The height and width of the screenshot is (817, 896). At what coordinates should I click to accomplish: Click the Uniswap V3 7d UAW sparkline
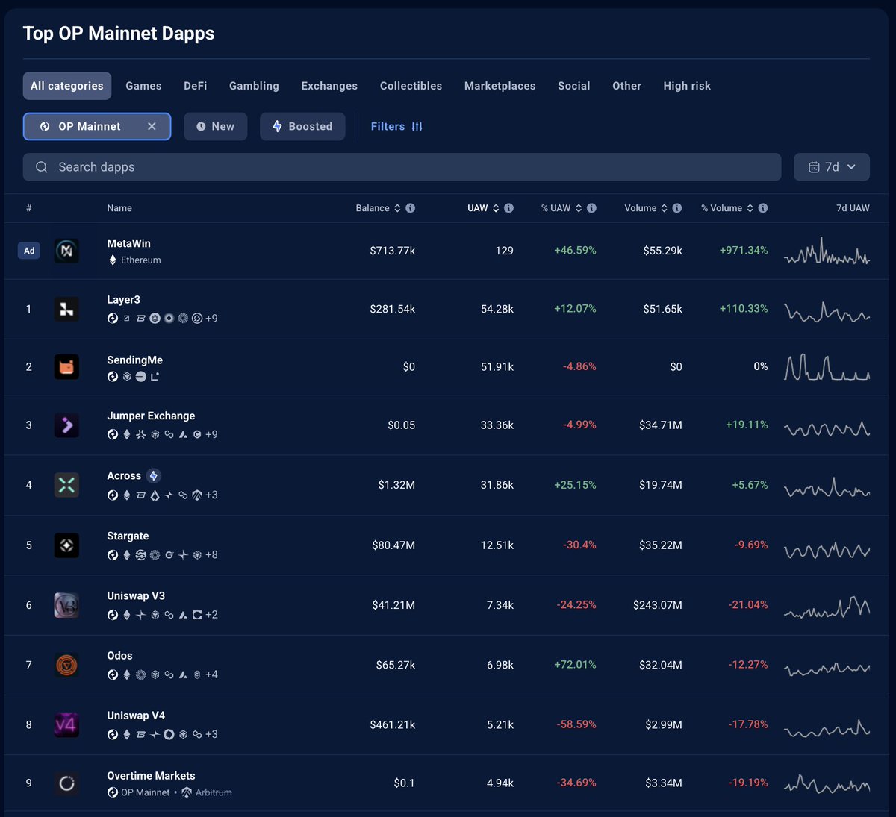(827, 607)
